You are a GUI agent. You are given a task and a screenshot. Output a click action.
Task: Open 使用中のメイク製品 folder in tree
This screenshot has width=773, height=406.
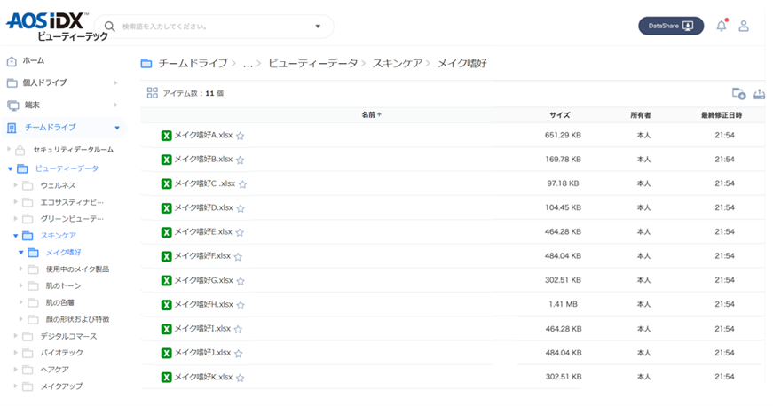[x=77, y=269]
